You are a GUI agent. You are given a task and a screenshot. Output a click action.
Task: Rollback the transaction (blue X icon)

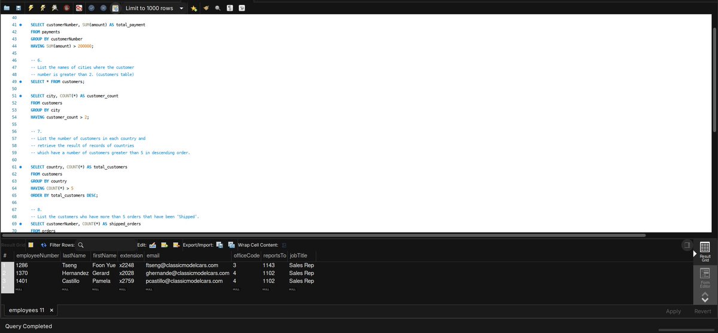(103, 8)
